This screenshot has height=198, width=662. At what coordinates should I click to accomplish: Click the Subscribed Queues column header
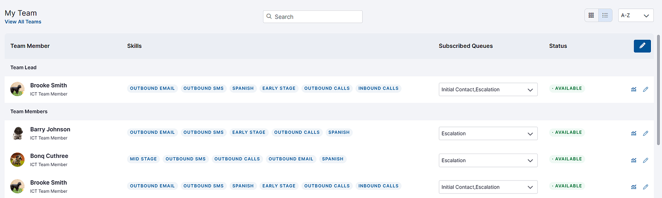click(x=465, y=46)
